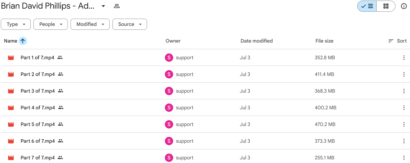This screenshot has width=410, height=163.
Task: Expand the folder name dropdown arrow
Action: point(103,6)
